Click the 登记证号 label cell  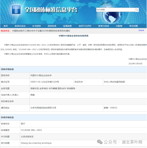(x=15, y=82)
